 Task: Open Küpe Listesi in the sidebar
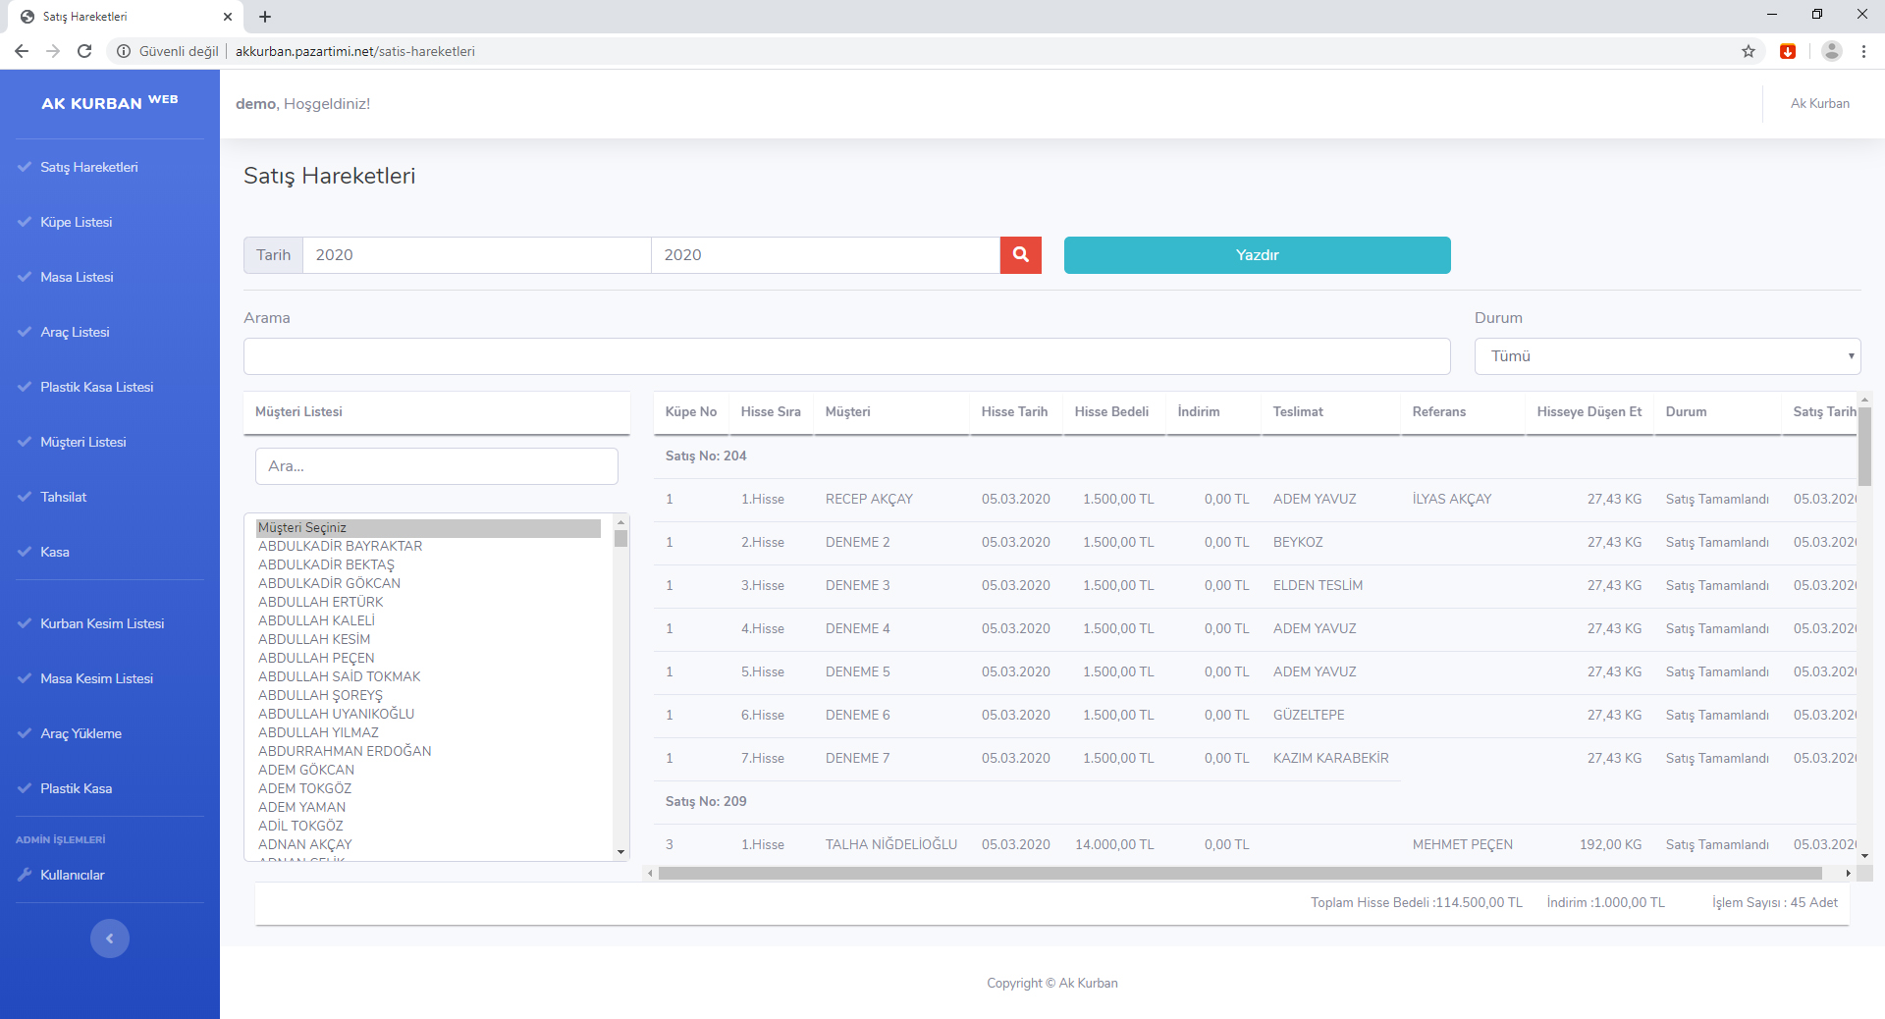(x=77, y=222)
